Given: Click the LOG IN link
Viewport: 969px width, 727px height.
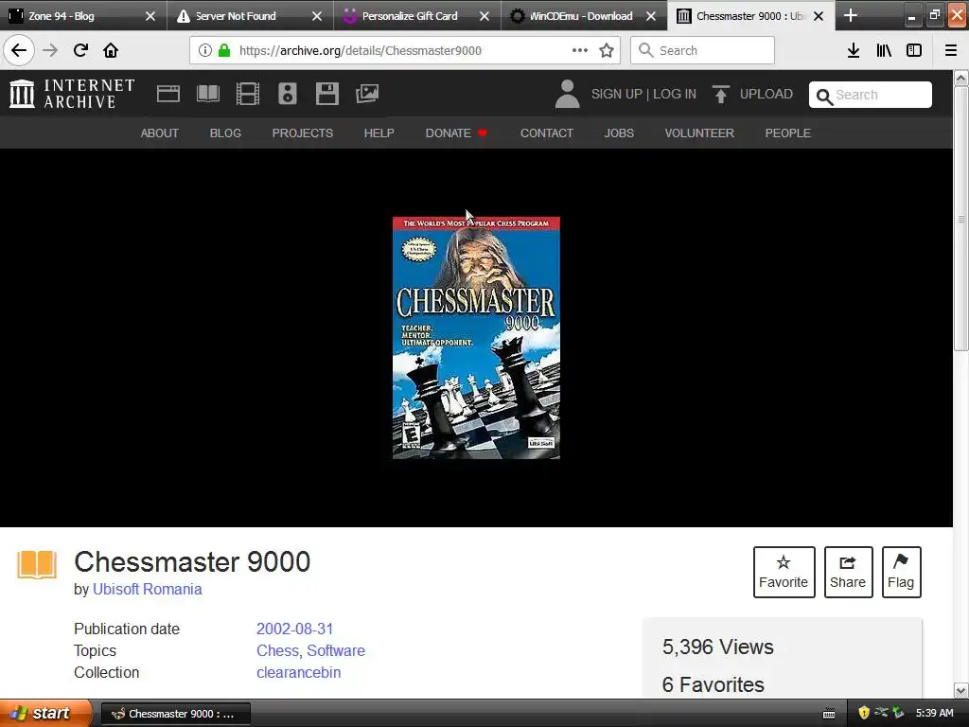Looking at the screenshot, I should pyautogui.click(x=675, y=94).
